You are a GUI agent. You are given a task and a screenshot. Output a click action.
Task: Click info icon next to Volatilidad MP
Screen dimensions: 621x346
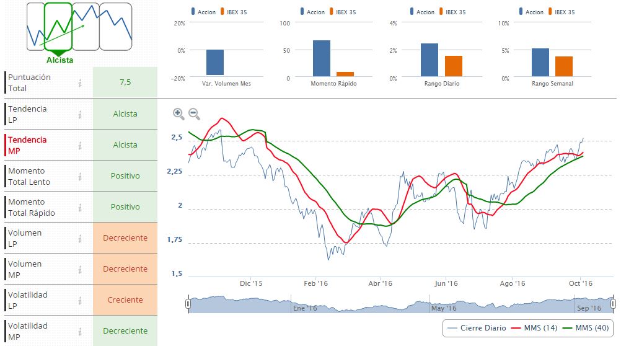[x=80, y=331]
